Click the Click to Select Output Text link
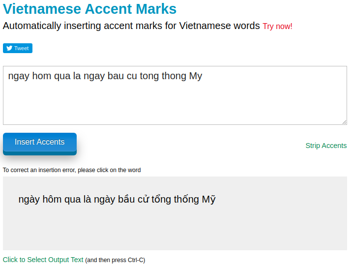The height and width of the screenshot is (267, 351). pyautogui.click(x=43, y=260)
